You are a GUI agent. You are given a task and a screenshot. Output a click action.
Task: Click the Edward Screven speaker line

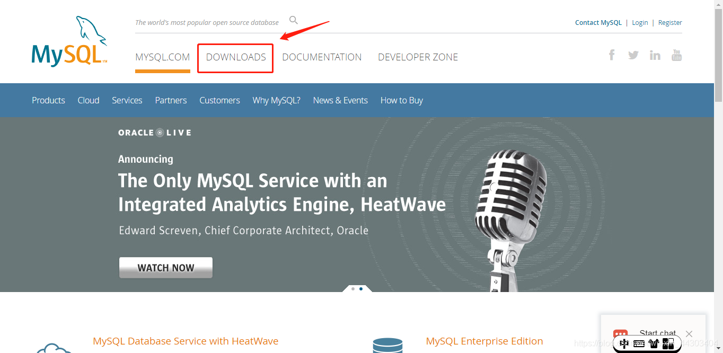[243, 231]
